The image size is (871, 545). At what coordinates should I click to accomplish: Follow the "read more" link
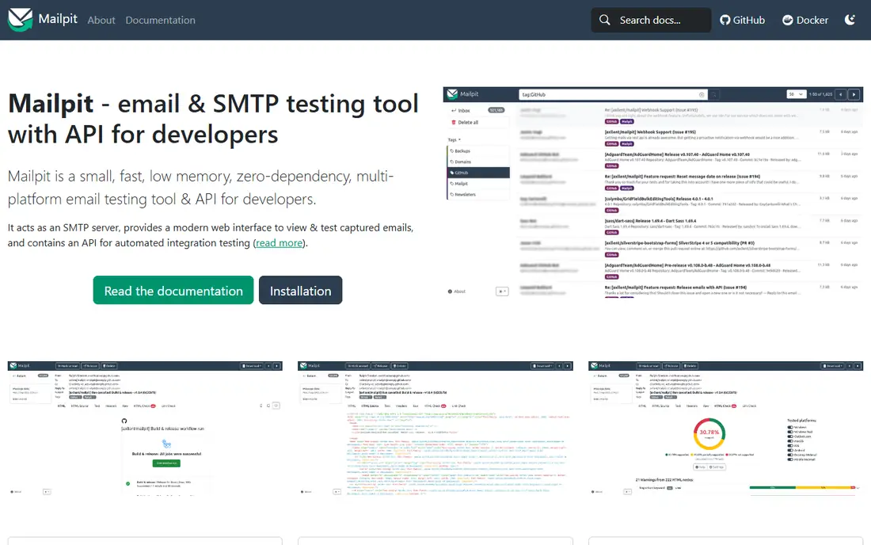[x=279, y=242]
